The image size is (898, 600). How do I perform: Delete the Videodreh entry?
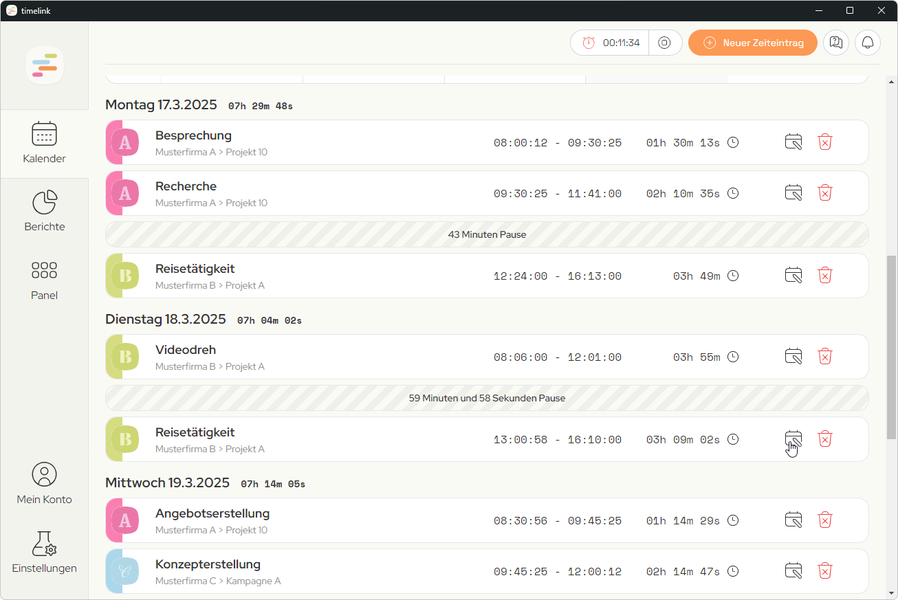click(x=825, y=357)
